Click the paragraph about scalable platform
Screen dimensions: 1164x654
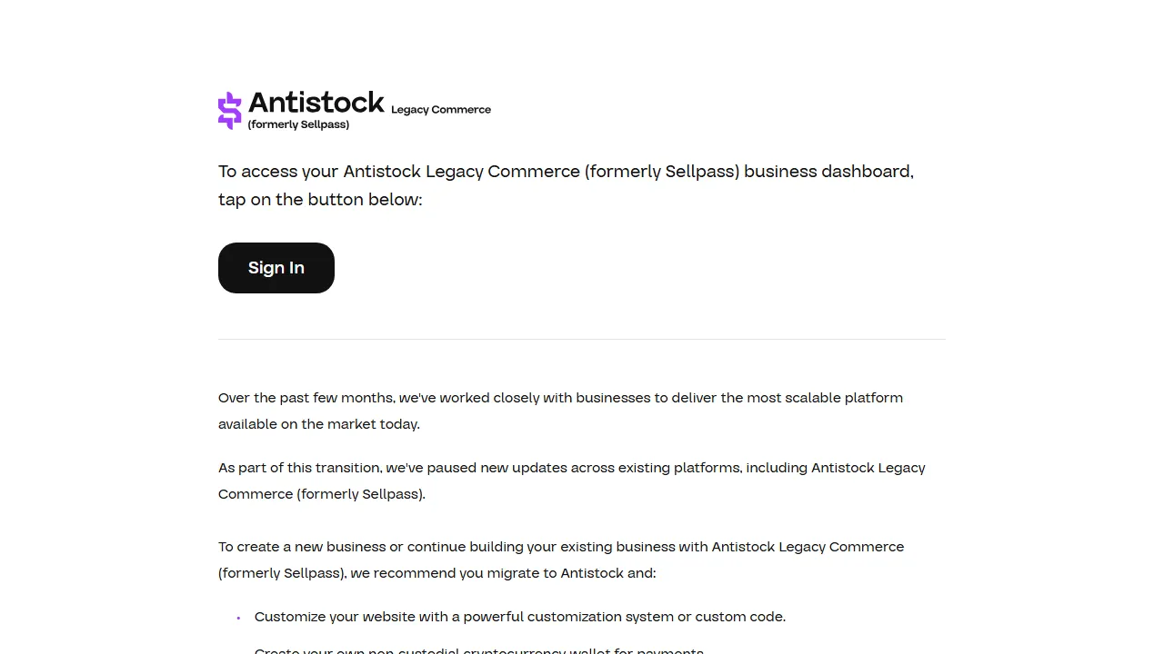560,411
